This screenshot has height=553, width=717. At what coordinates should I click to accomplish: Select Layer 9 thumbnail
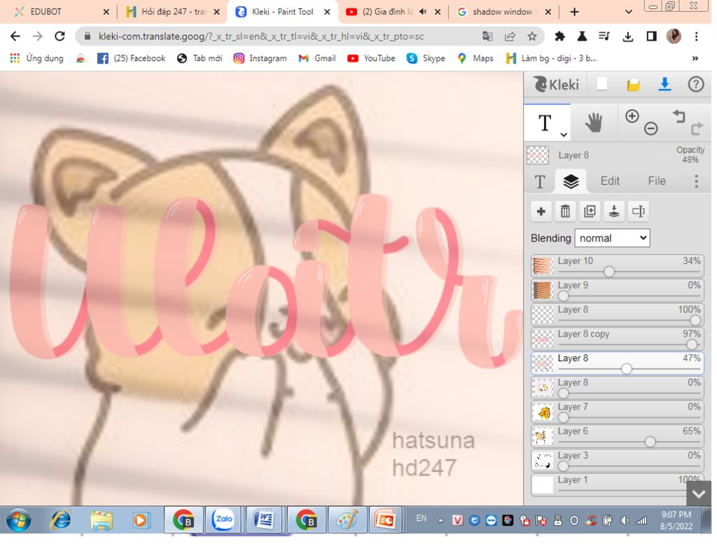pos(543,290)
